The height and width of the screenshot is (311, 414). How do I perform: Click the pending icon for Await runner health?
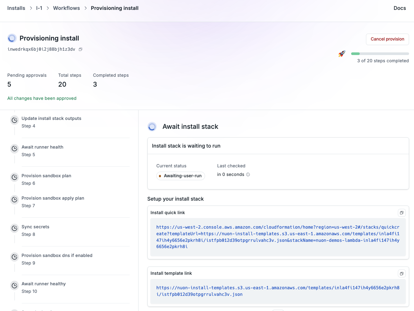(x=14, y=149)
